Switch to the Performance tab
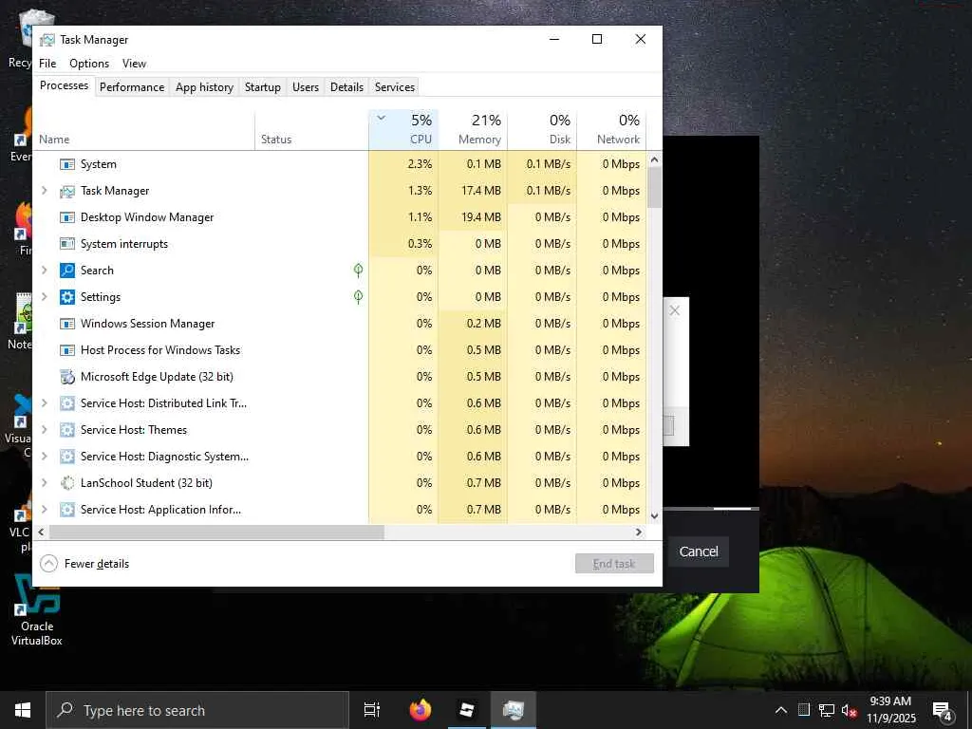972x729 pixels. [x=132, y=86]
